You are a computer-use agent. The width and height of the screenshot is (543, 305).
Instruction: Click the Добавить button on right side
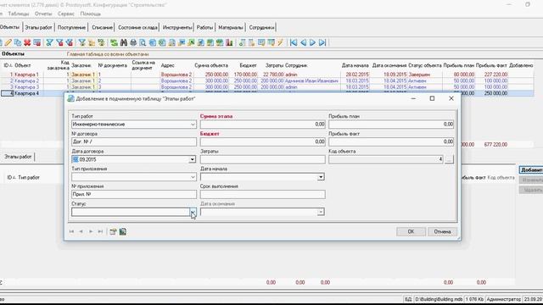point(531,169)
